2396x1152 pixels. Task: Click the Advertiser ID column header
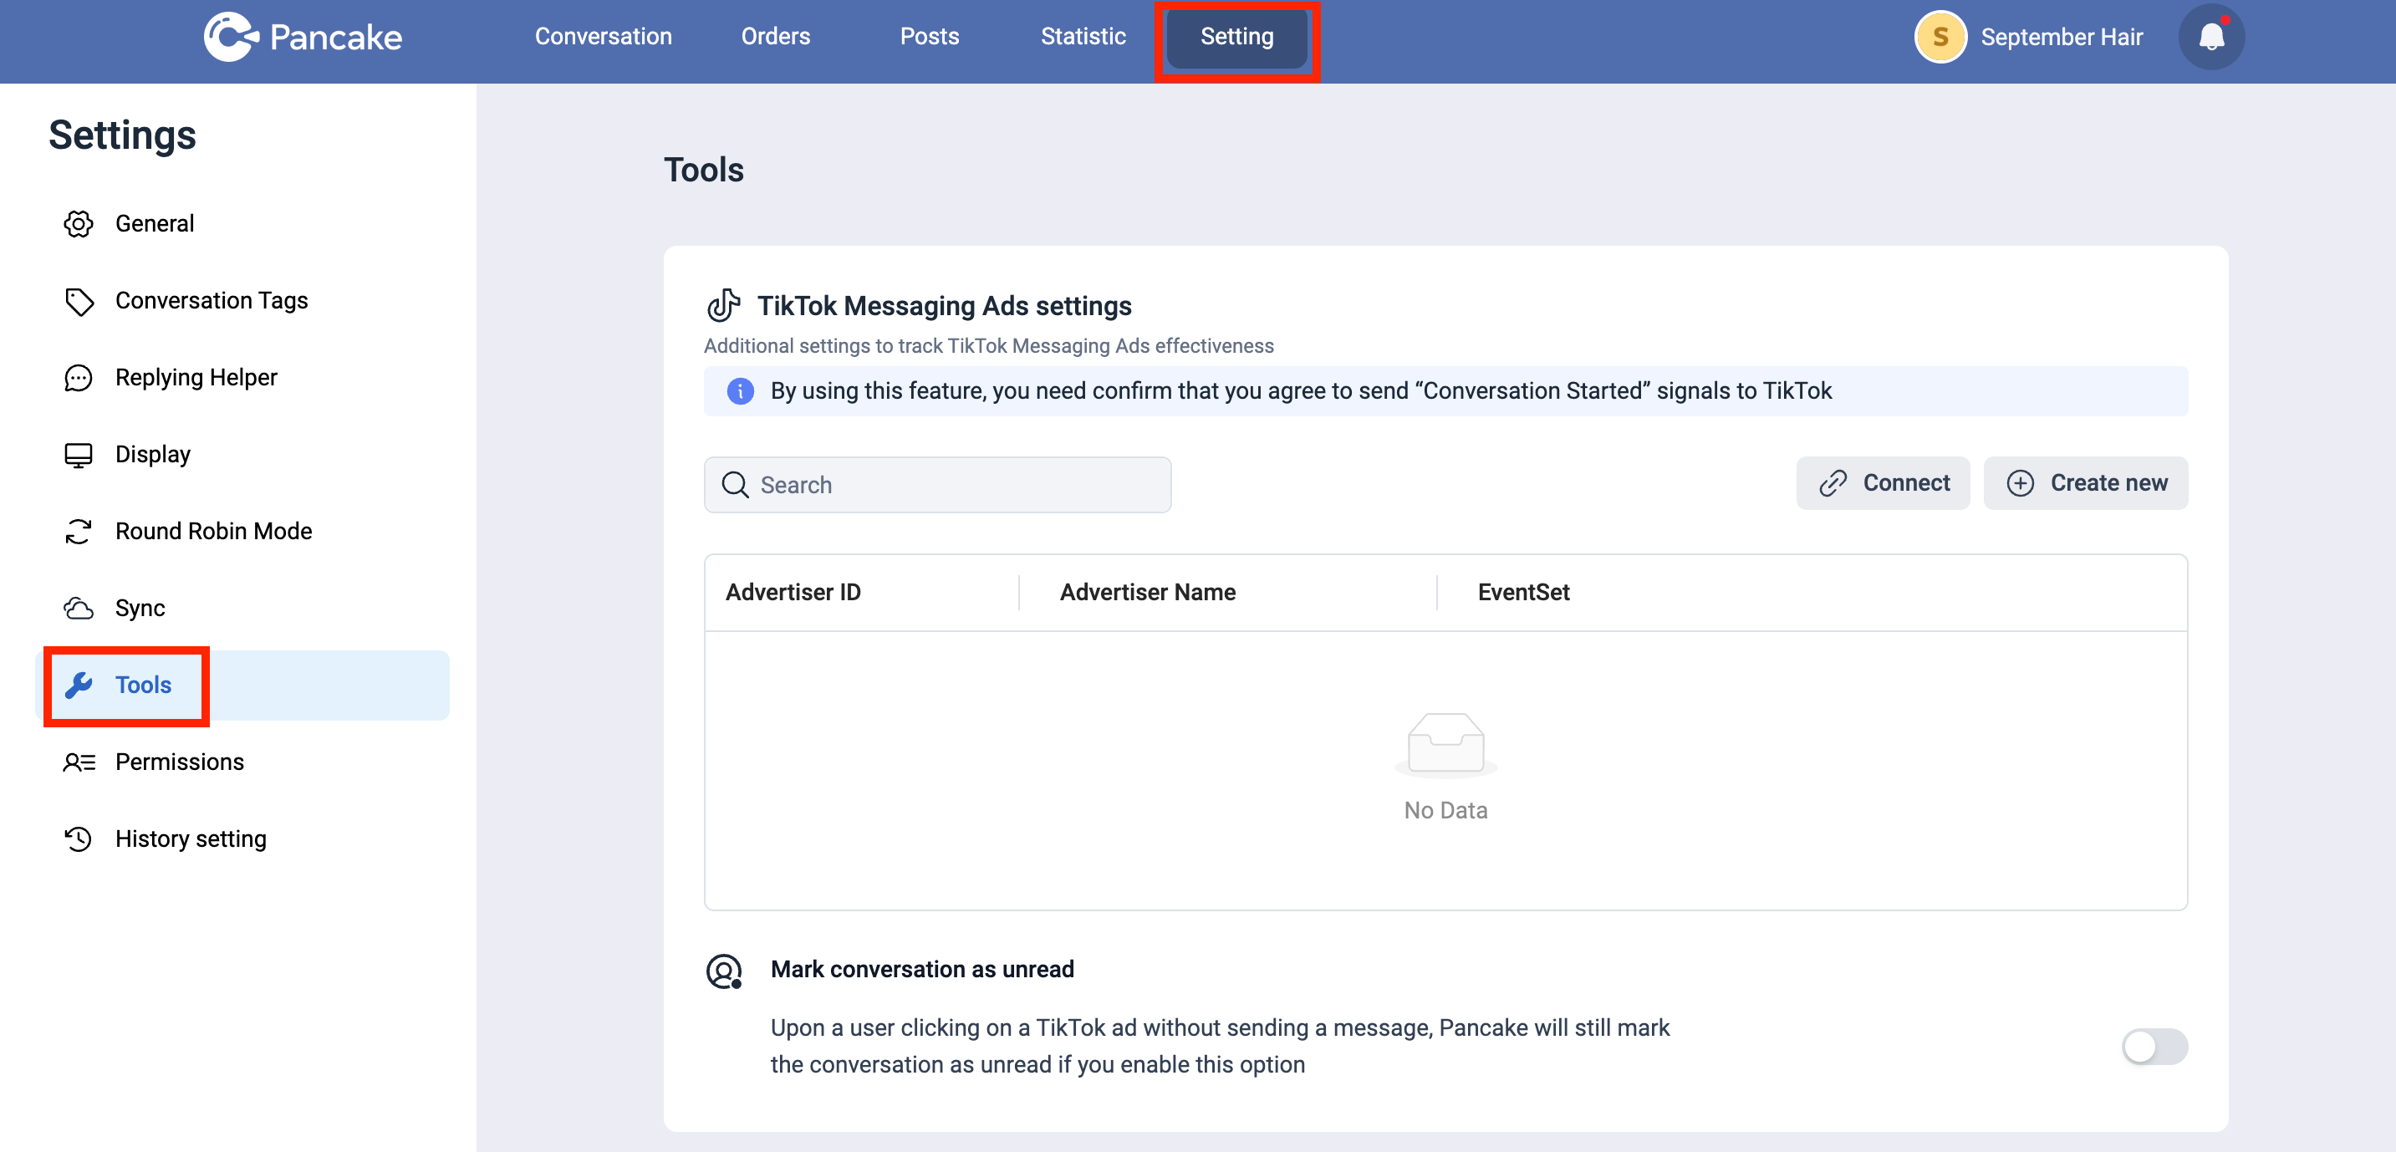[x=793, y=592]
